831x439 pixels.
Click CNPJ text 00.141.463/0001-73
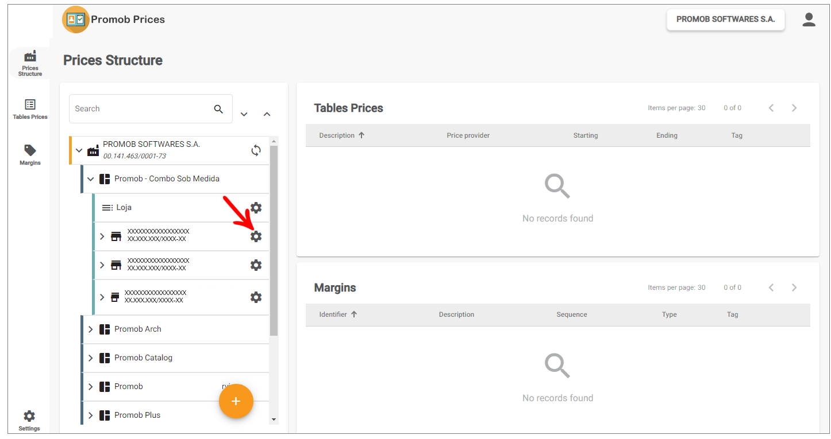pyautogui.click(x=134, y=156)
